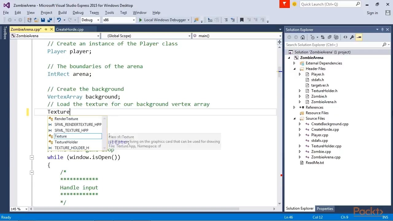Click the Visual Studio logo icon
The width and height of the screenshot is (393, 221).
tap(6, 5)
